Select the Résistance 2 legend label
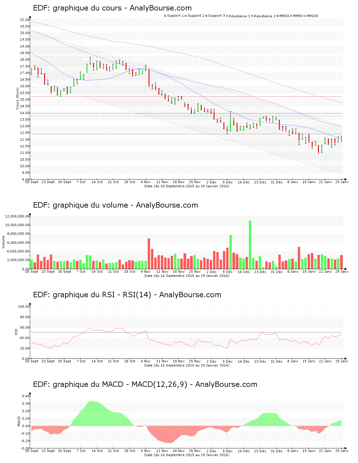Screen dimensions: 358x463 (x=265, y=16)
